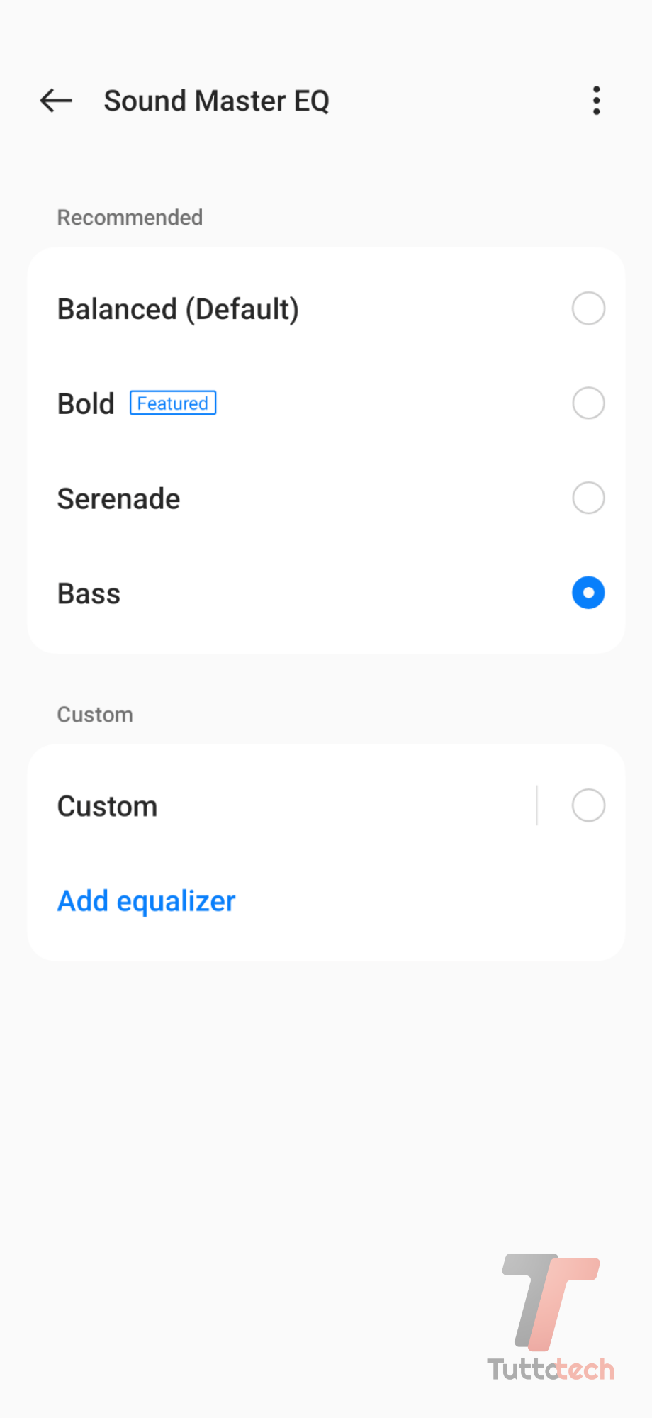
Task: Enable the Bold preset radio button
Action: [588, 403]
